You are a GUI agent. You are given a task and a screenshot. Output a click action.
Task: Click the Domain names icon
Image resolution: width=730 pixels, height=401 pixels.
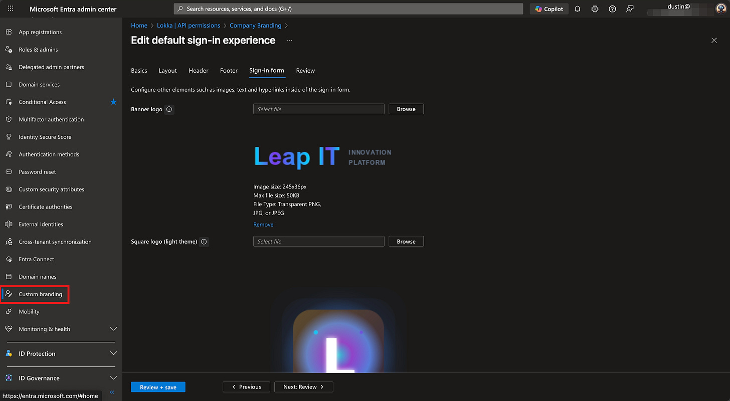[9, 277]
